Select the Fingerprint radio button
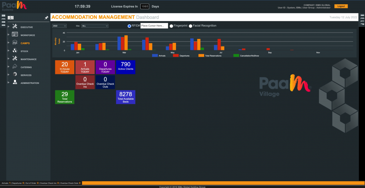Screen dimensions: 365x188 [171, 26]
